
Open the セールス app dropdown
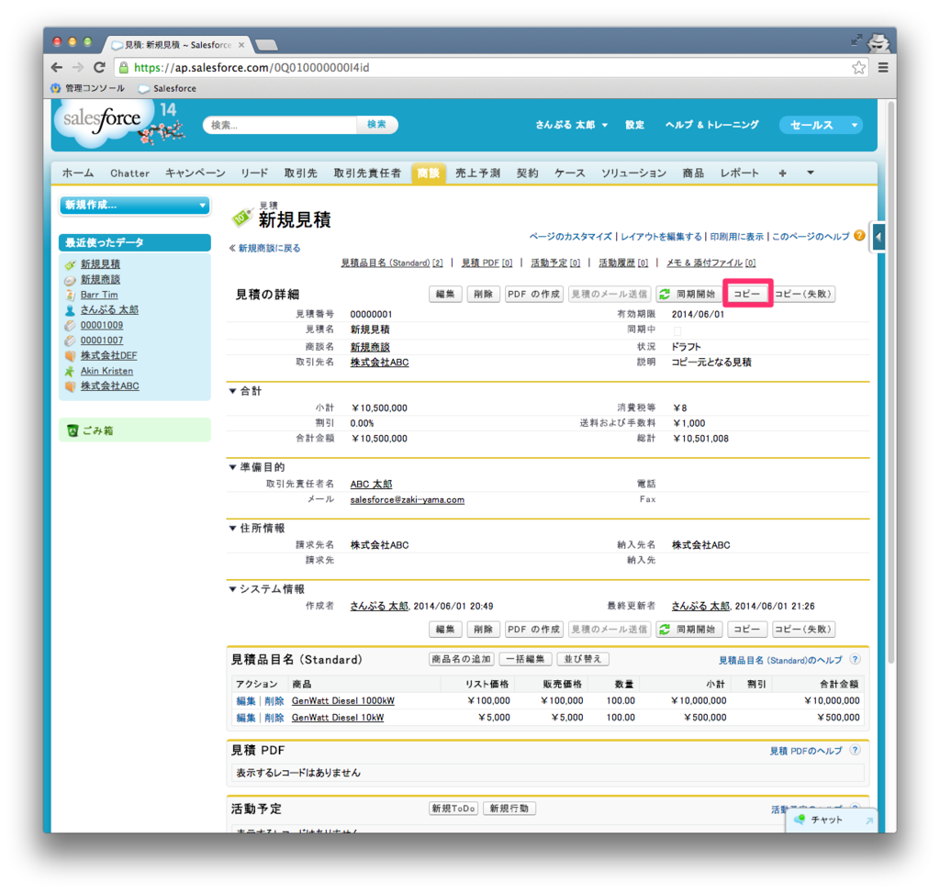click(x=821, y=125)
